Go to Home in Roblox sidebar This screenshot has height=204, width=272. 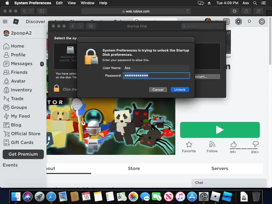point(14,46)
